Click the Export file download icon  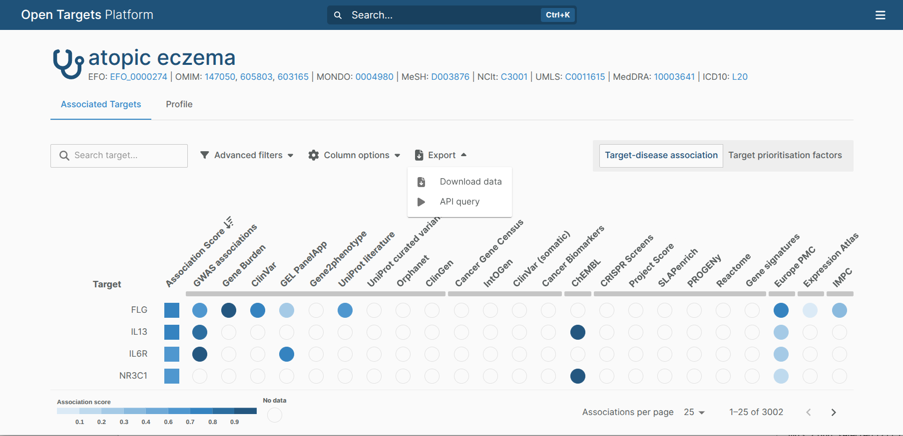[419, 155]
